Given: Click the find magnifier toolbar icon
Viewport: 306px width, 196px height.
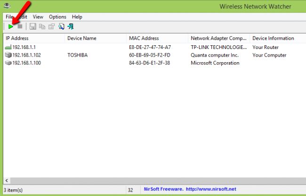Looking at the screenshot, I should (x=61, y=26).
